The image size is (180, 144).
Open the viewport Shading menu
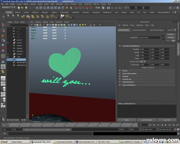coord(38,22)
